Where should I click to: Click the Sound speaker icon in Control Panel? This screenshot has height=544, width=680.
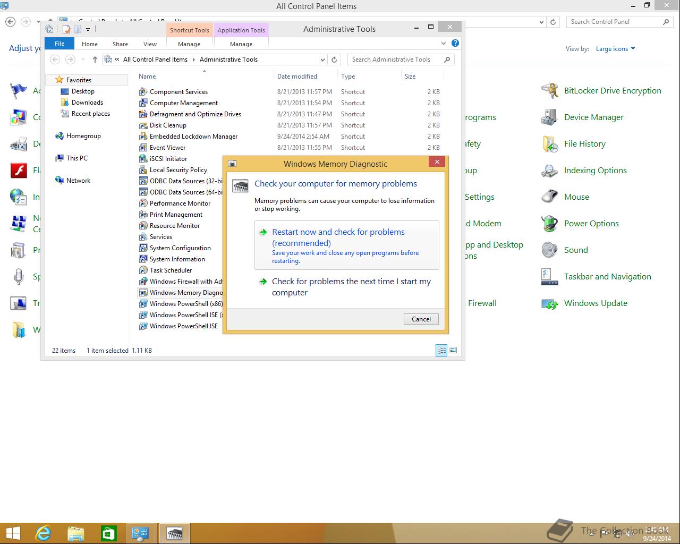pyautogui.click(x=550, y=250)
